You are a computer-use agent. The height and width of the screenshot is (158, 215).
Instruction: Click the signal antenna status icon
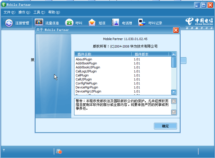4,150
